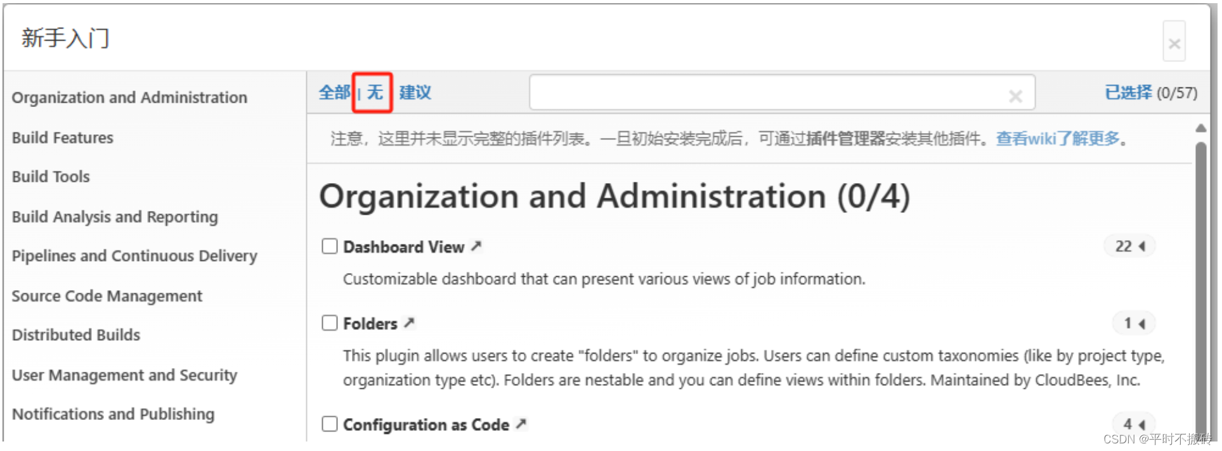
Task: Open 查看wiki了解更多 link
Action: click(1058, 138)
